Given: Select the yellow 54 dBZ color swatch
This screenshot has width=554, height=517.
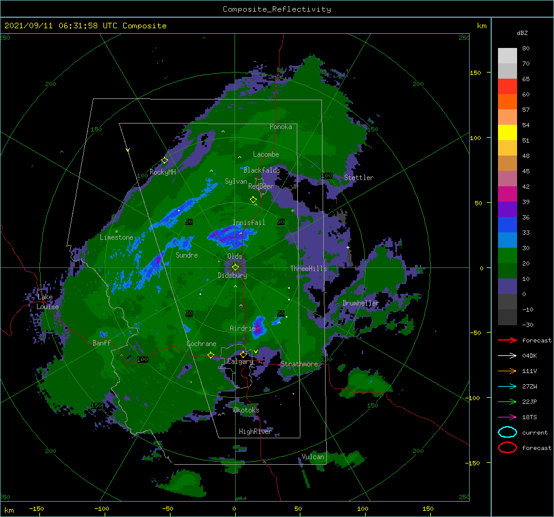Looking at the screenshot, I should [x=507, y=132].
